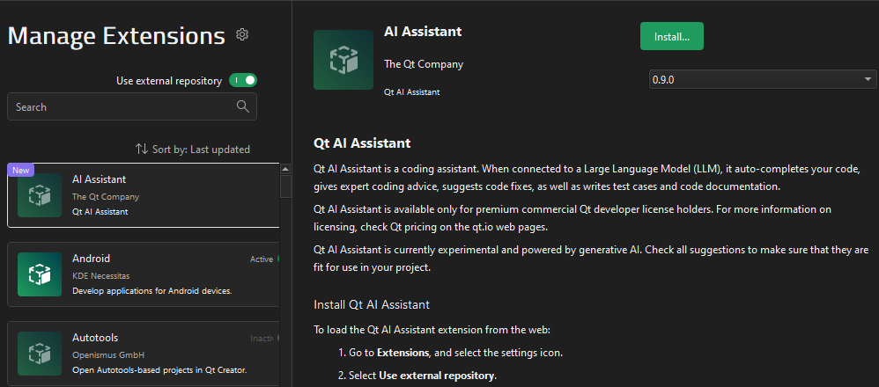Click the Manage Extensions title
Screen dimensions: 879x387
coord(116,36)
